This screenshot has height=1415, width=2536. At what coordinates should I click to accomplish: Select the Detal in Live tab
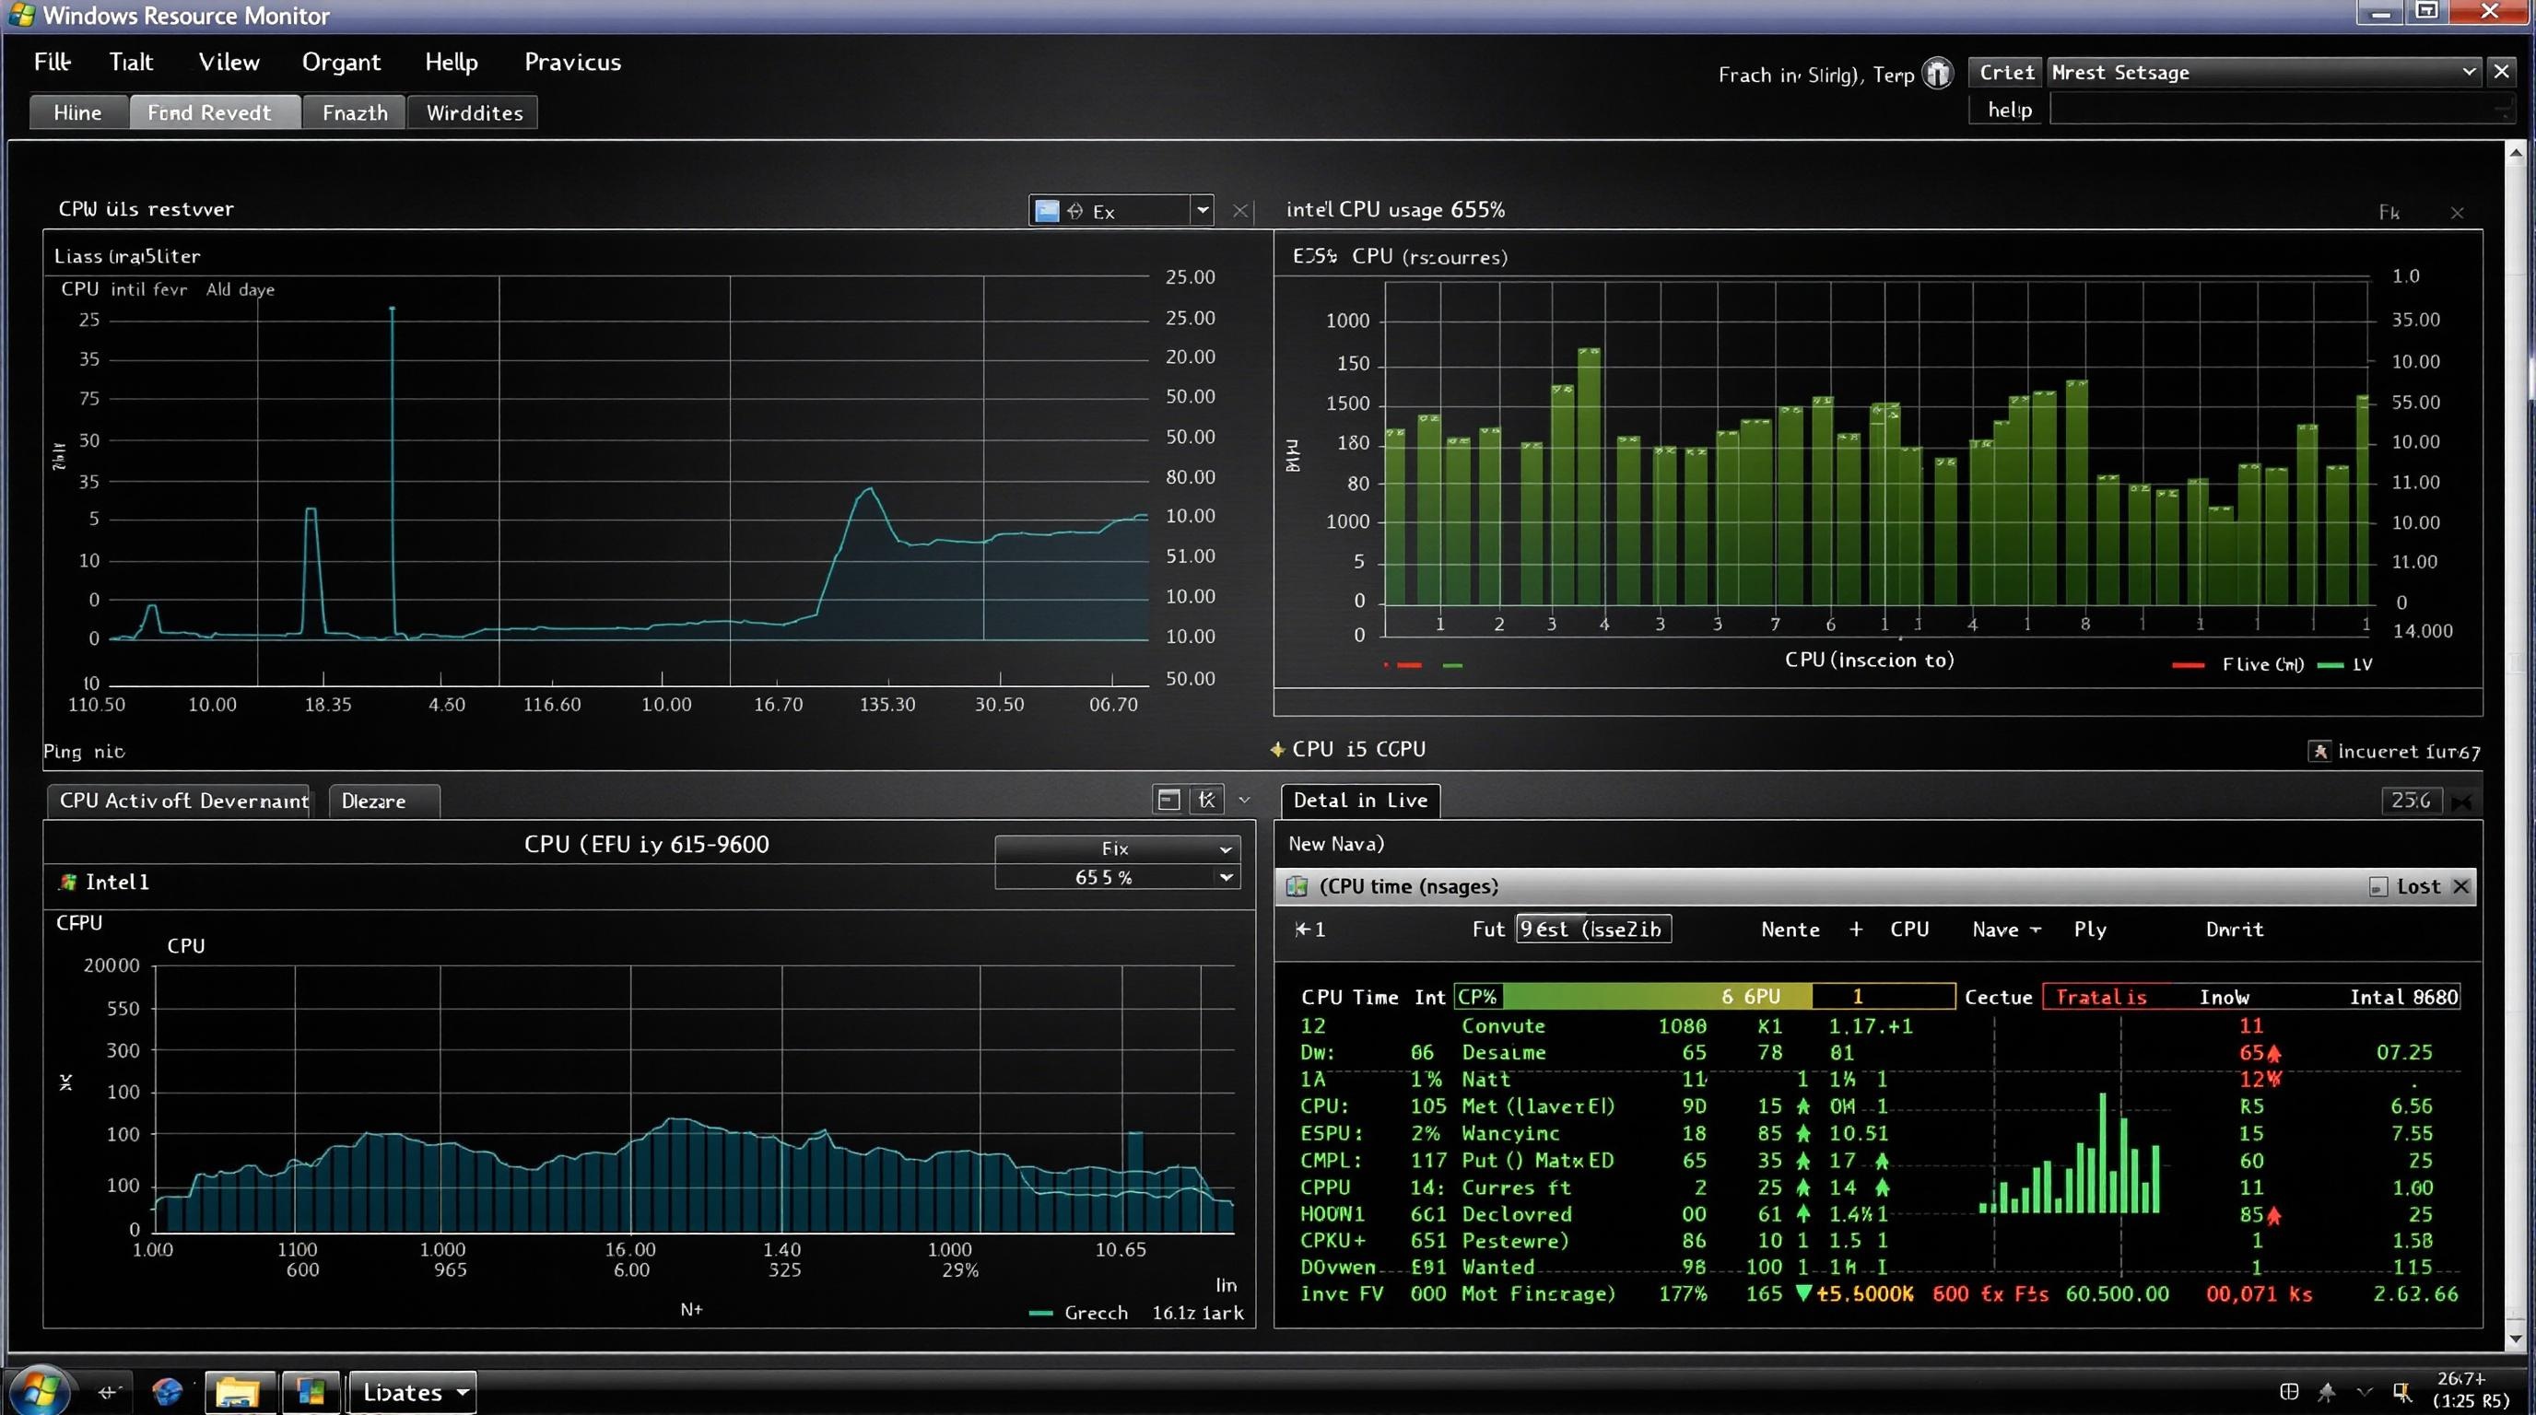pyautogui.click(x=1359, y=800)
